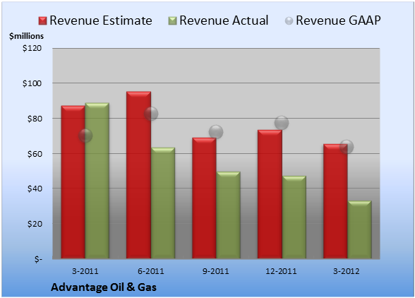415x298 pixels.
Task: Select the 'Revenue Estimate' legend label
Action: coord(101,20)
